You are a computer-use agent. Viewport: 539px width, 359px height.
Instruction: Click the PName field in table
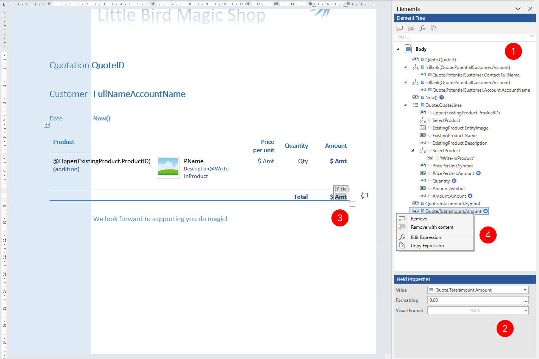coord(194,161)
